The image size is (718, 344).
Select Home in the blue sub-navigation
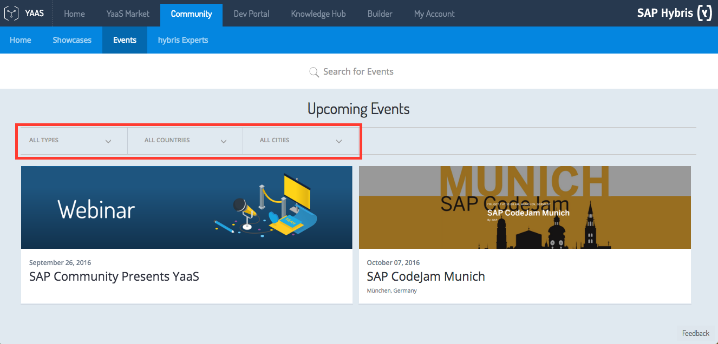coord(21,40)
